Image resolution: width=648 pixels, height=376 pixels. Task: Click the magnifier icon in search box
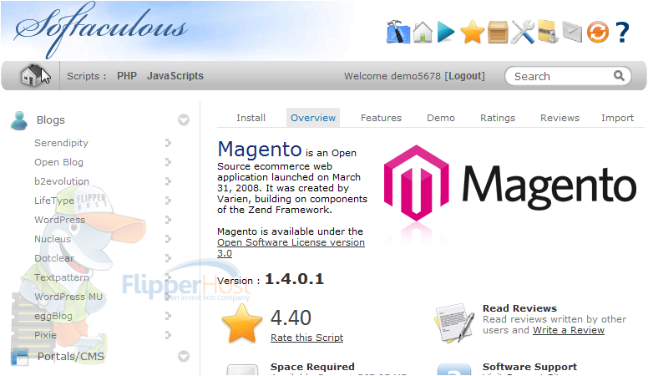point(619,76)
